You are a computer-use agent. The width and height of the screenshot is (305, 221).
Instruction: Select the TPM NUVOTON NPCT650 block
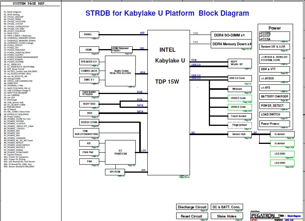[x=86, y=133]
